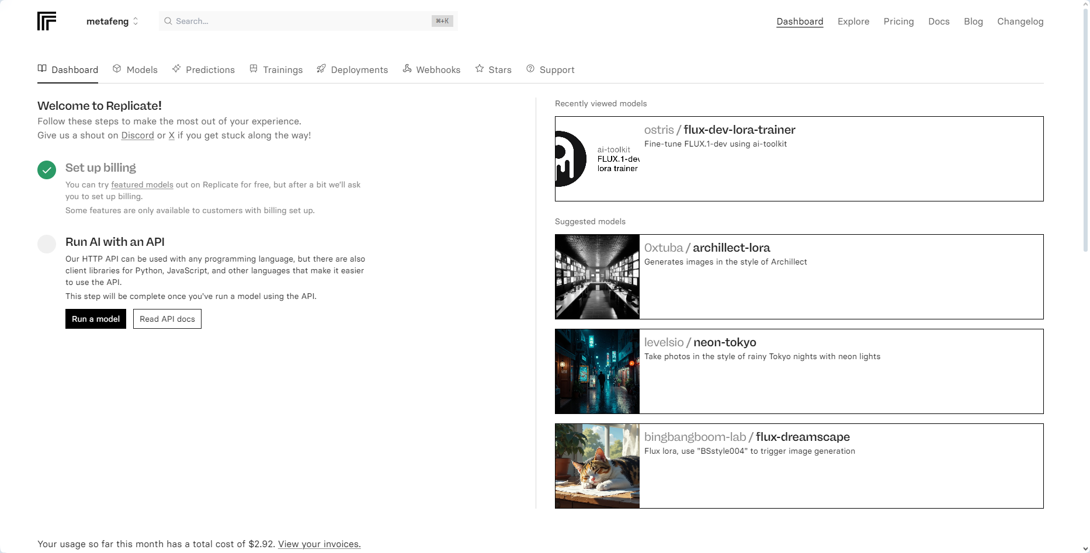Image resolution: width=1090 pixels, height=553 pixels.
Task: Switch to the Trainings tab
Action: [x=276, y=69]
